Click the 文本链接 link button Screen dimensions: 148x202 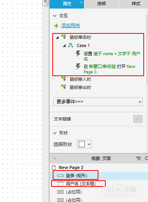point(138,119)
